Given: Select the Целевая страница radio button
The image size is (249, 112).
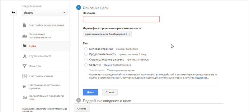Looking at the screenshot, I should 86,49.
